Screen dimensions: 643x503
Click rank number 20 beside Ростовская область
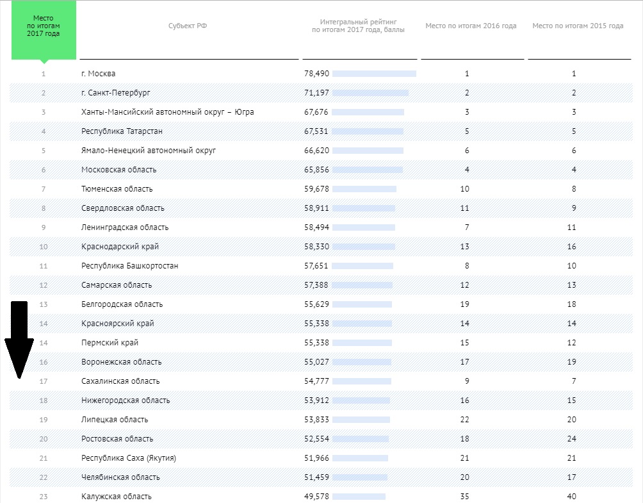tap(44, 439)
